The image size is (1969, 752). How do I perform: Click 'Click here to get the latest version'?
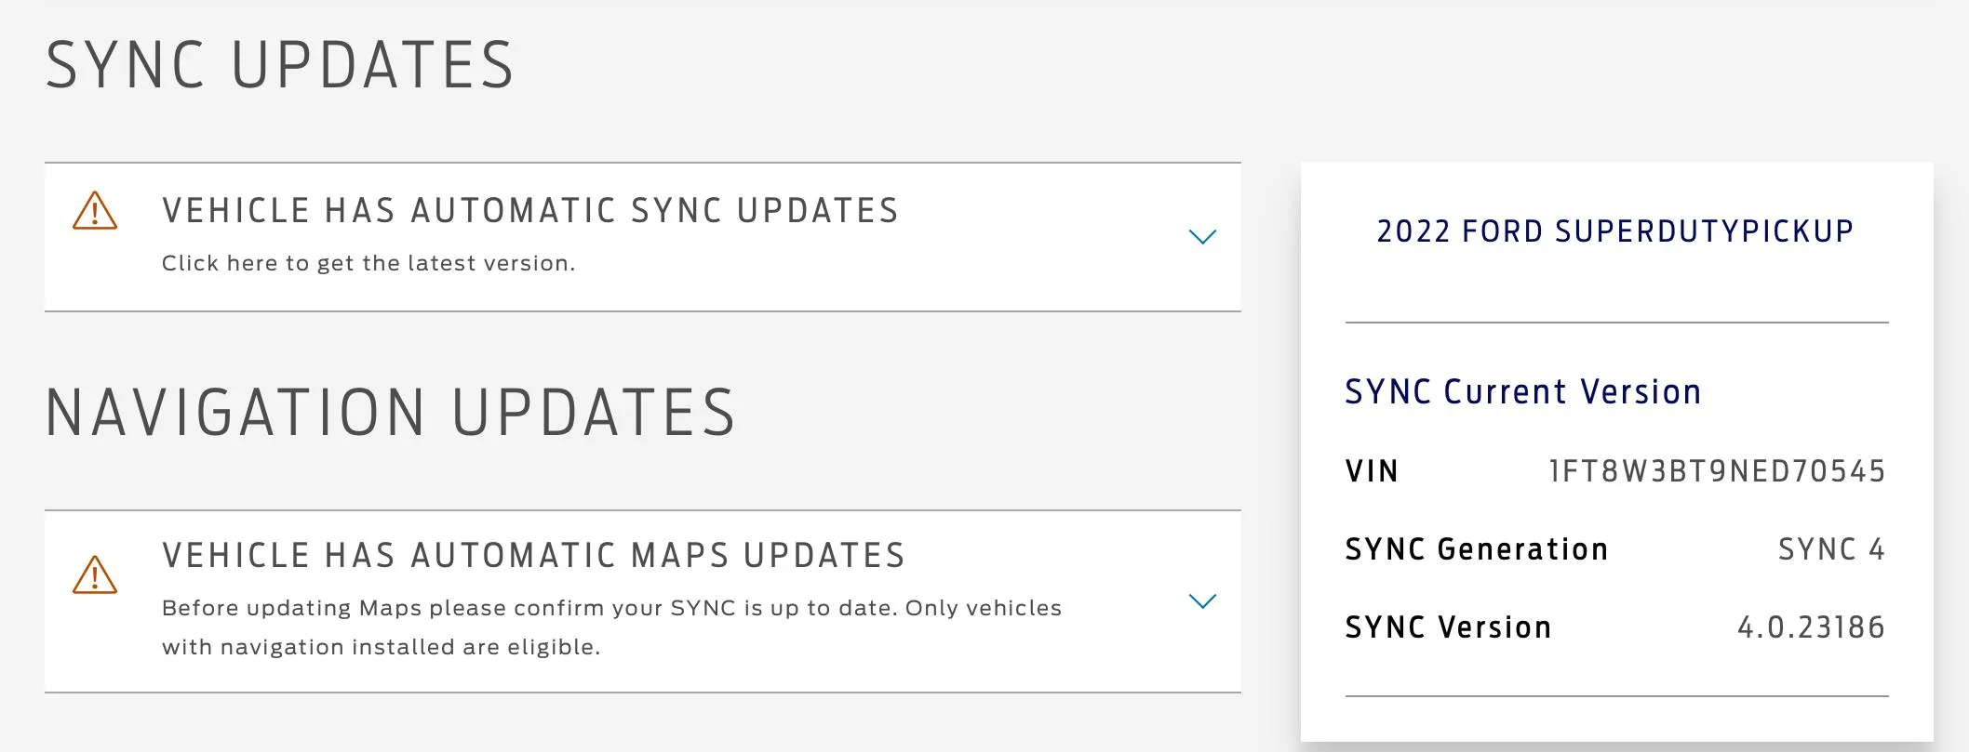click(368, 263)
